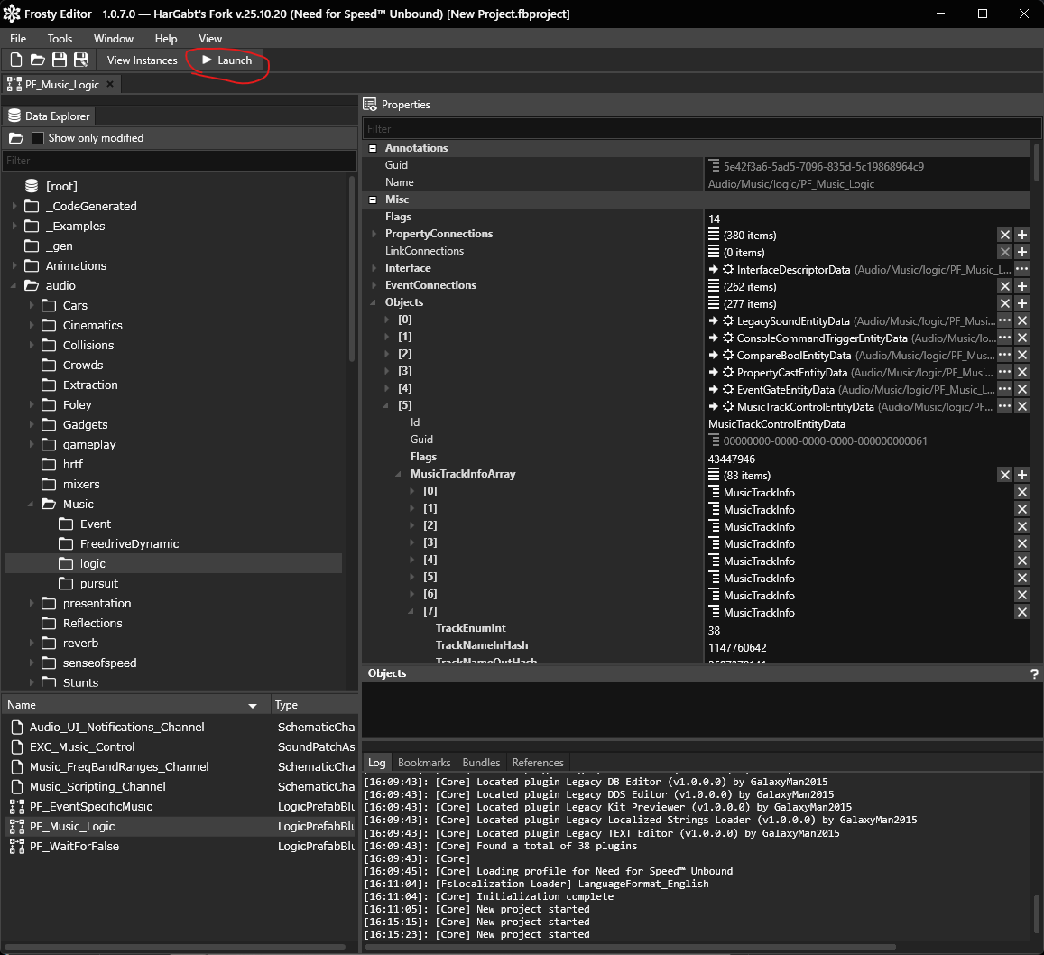Close the PF_Music_Logic document tab

110,84
